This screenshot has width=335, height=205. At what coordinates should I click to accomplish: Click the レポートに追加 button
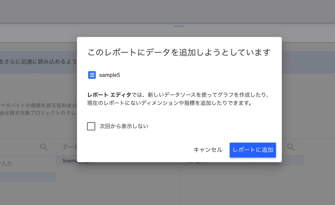coord(253,150)
